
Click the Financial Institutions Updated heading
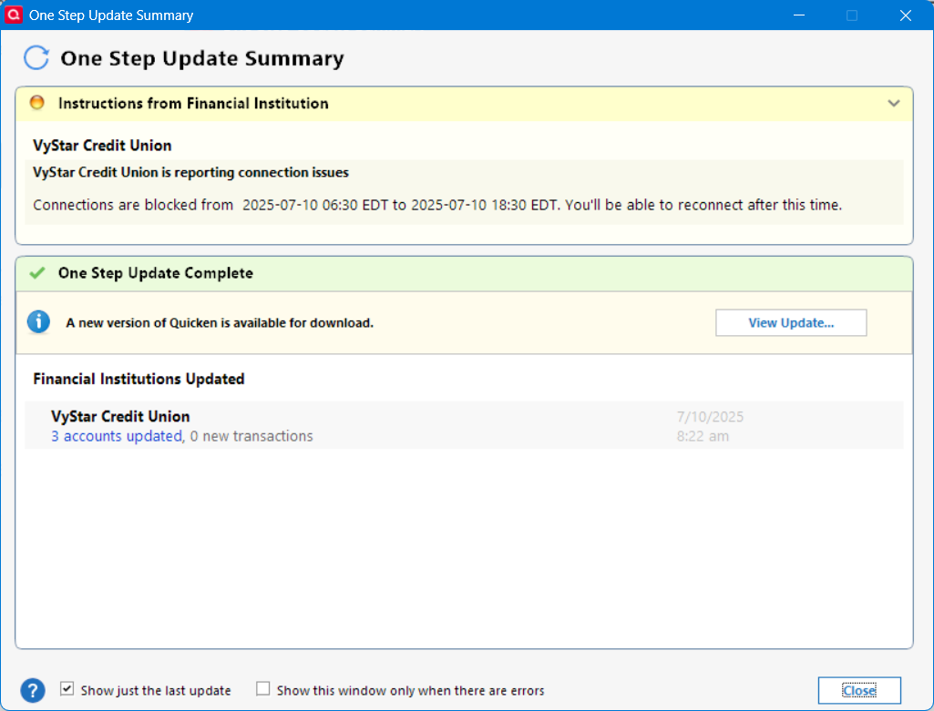click(139, 379)
